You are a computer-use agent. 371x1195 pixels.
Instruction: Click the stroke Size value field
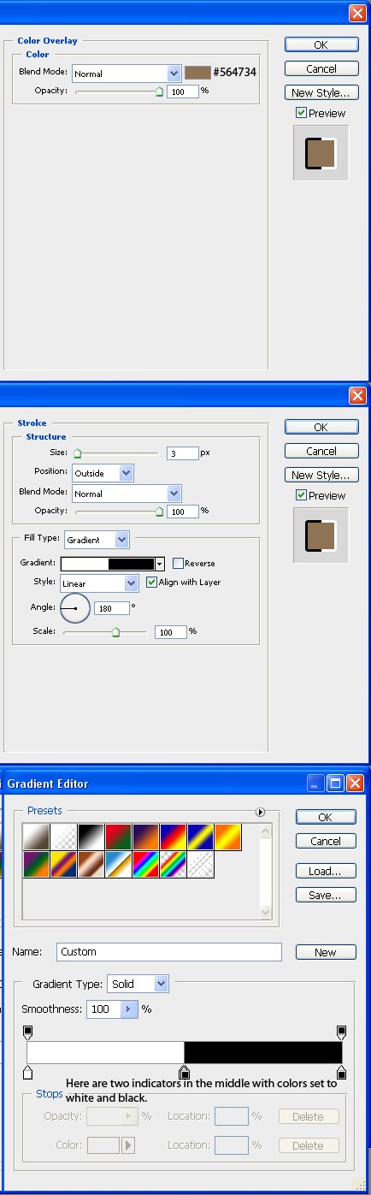(x=183, y=453)
